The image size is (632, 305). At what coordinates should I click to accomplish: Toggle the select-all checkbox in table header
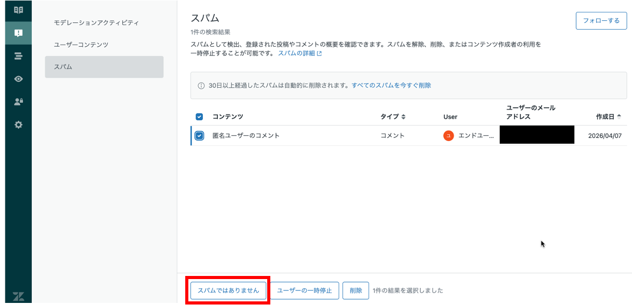(199, 117)
